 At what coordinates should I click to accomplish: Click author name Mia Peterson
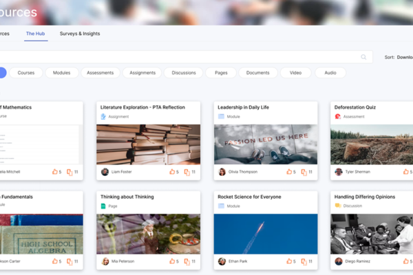123,261
